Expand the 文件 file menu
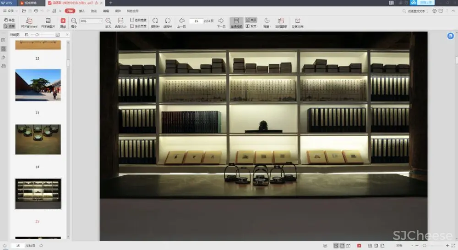458x250 pixels. pyautogui.click(x=11, y=11)
